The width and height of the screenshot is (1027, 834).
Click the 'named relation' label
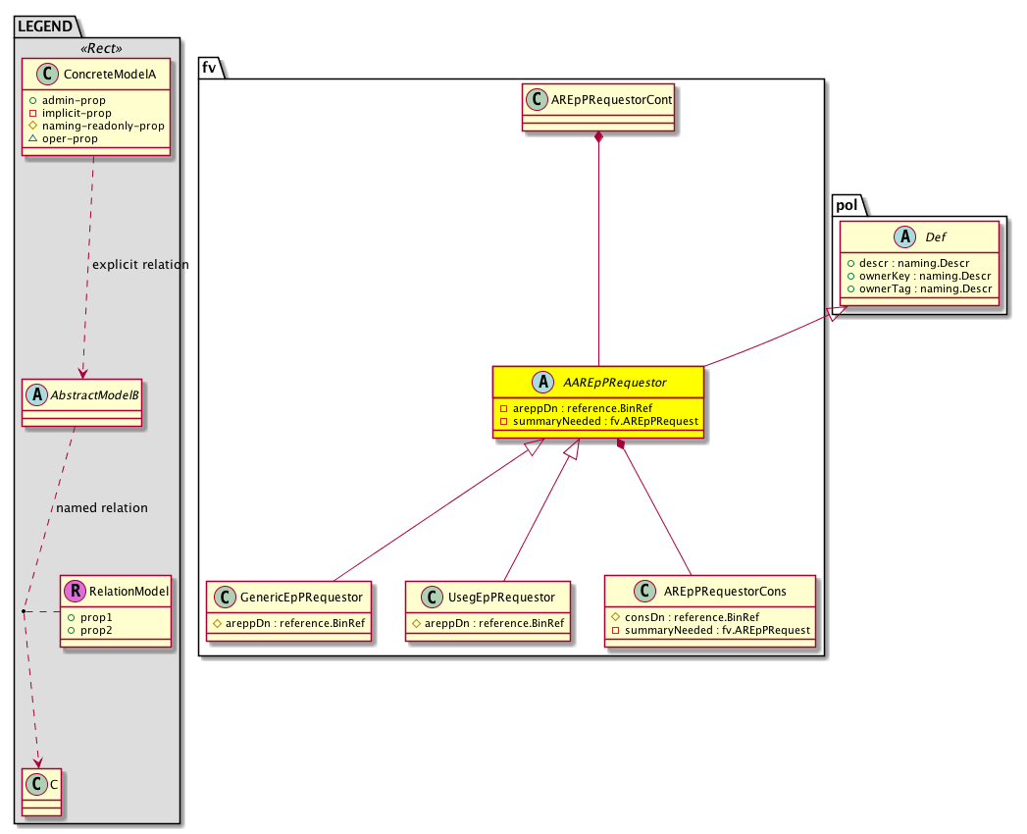(x=102, y=507)
